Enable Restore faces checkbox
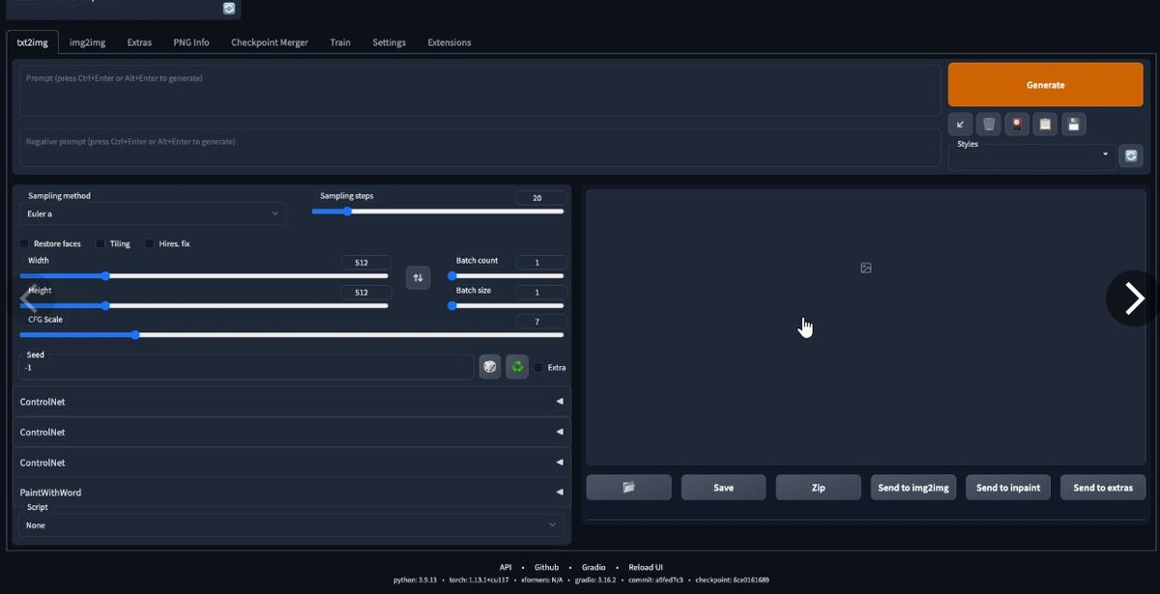The height and width of the screenshot is (594, 1160). (25, 243)
